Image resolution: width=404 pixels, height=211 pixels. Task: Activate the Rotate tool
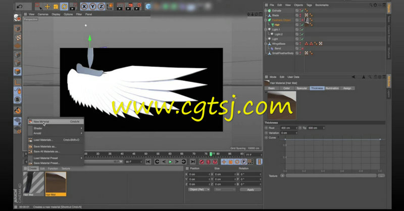coord(64,7)
